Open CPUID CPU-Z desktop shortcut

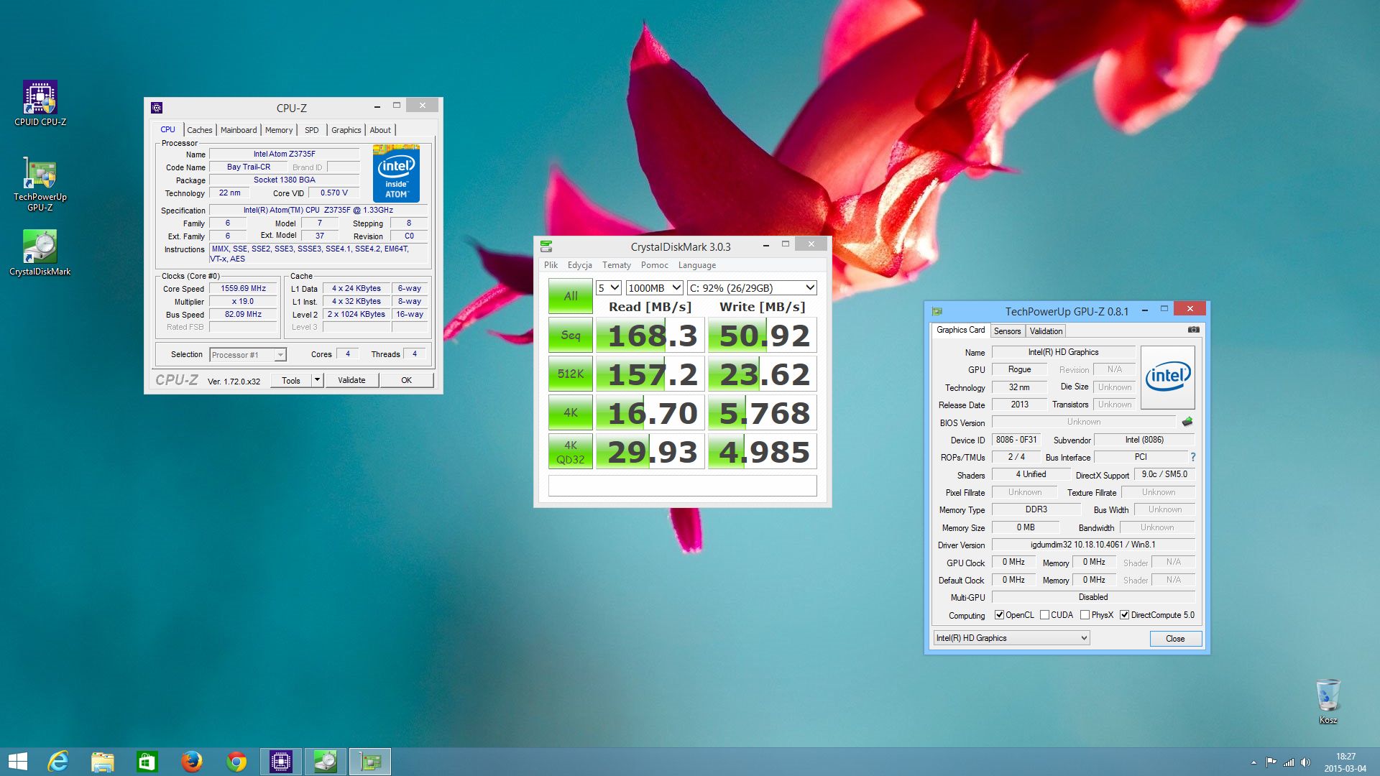tap(40, 103)
